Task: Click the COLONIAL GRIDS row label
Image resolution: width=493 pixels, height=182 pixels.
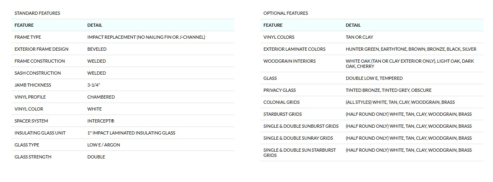Action: pos(281,102)
